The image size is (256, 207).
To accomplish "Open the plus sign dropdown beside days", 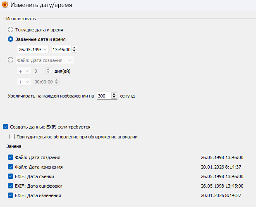I will 24,71.
